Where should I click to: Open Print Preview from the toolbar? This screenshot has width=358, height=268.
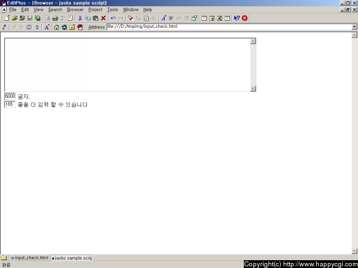point(48,18)
